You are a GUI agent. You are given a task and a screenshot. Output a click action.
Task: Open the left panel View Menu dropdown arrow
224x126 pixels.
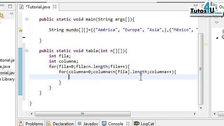[12, 14]
